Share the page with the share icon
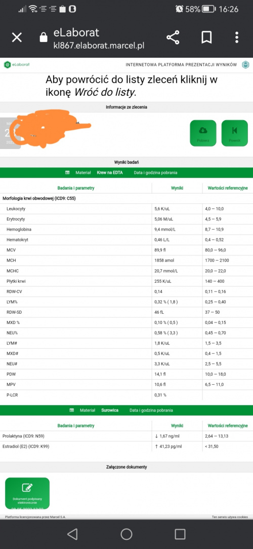The image size is (253, 549). click(173, 37)
